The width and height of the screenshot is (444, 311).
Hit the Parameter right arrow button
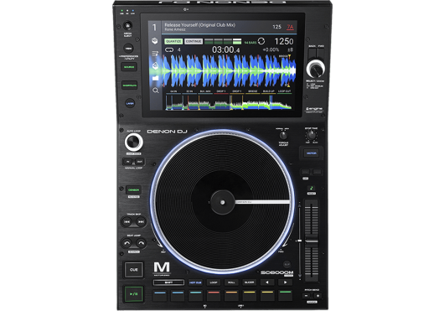pos(285,282)
